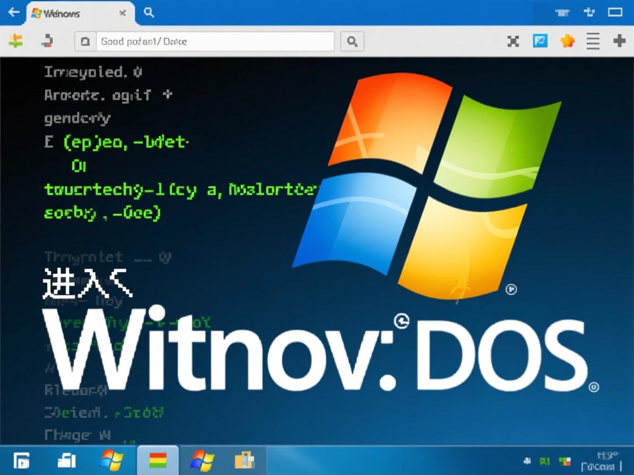Click the blue flag extension icon
The image size is (634, 475).
[x=540, y=41]
